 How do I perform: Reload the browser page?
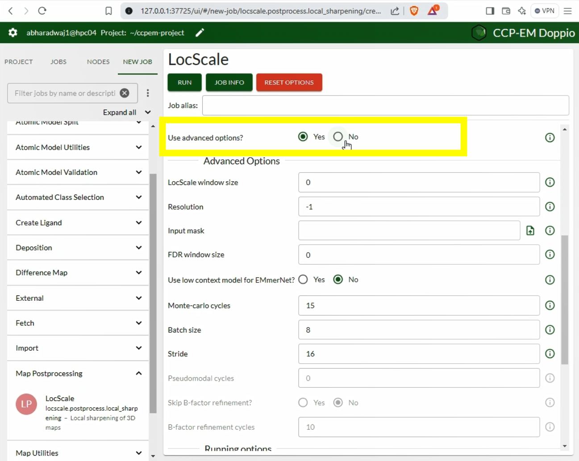[x=42, y=11]
